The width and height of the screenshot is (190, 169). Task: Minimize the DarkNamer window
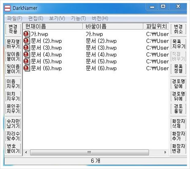pos(152,7)
